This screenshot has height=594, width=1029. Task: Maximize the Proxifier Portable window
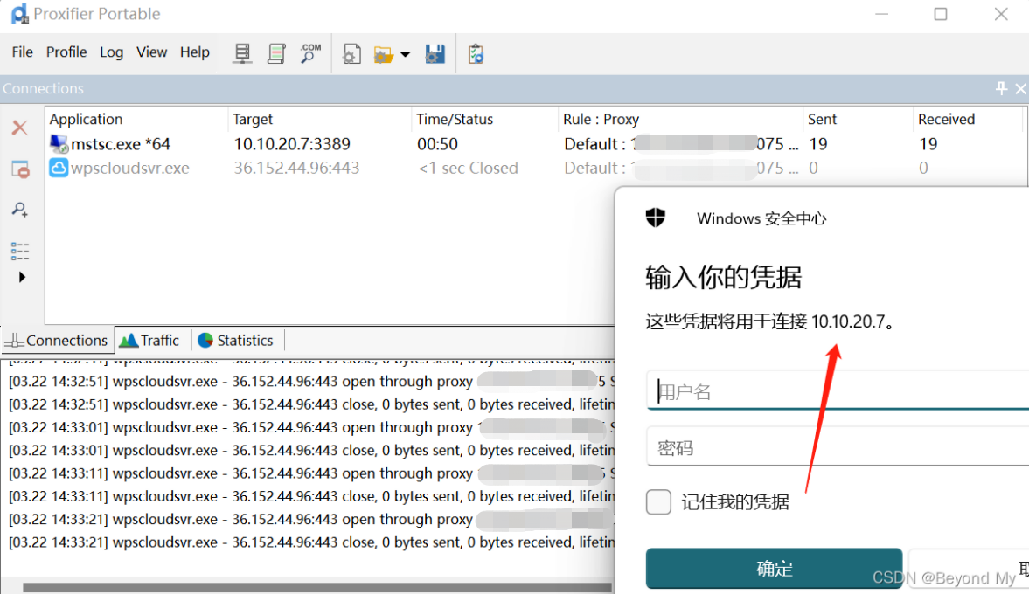click(941, 14)
